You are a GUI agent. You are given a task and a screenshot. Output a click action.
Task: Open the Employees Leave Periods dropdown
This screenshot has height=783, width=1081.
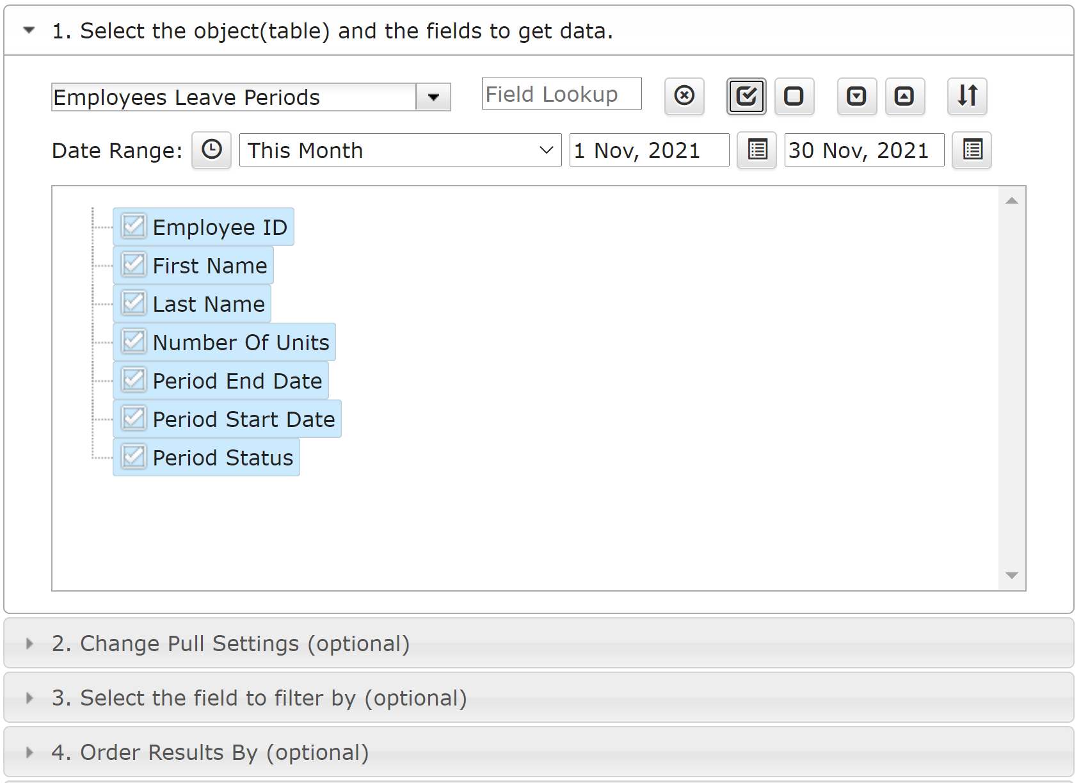[433, 97]
